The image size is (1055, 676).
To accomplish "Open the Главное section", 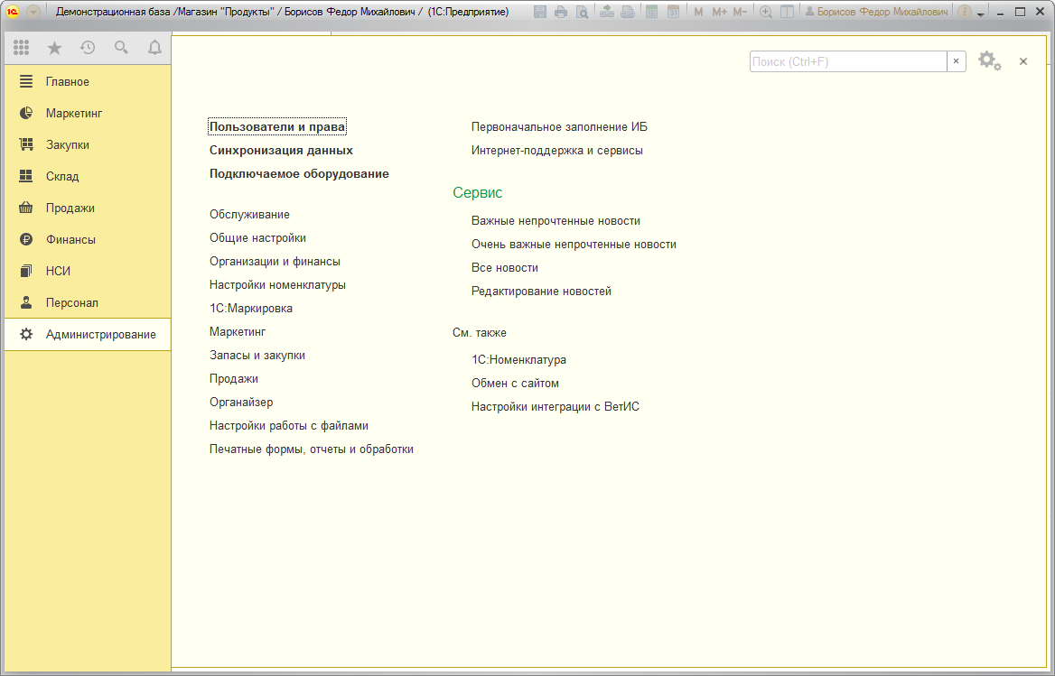I will point(88,81).
